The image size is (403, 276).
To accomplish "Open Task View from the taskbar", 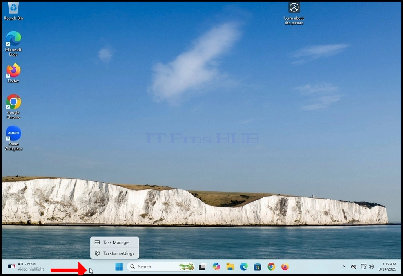I will pos(203,267).
